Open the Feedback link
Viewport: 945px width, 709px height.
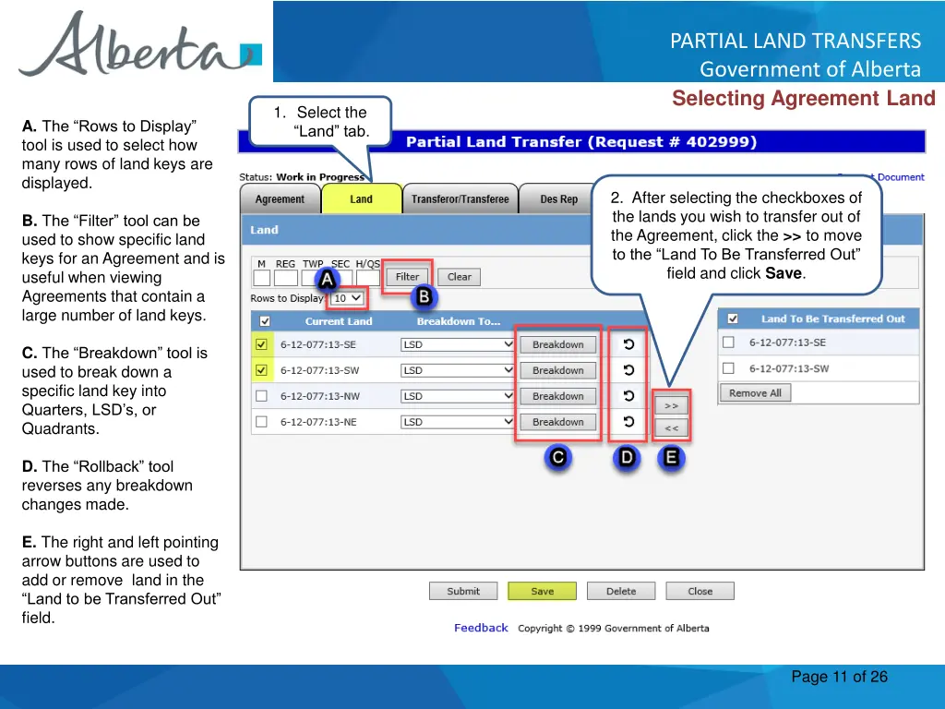(x=481, y=628)
